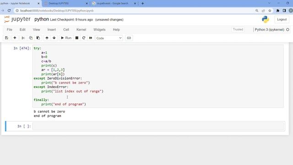Close the Google Search browser tab
Screen dimensions: 293x165
tap(135, 3)
